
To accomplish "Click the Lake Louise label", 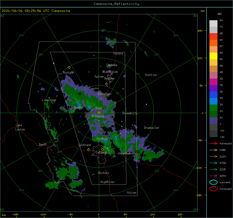I will [x=20, y=127].
